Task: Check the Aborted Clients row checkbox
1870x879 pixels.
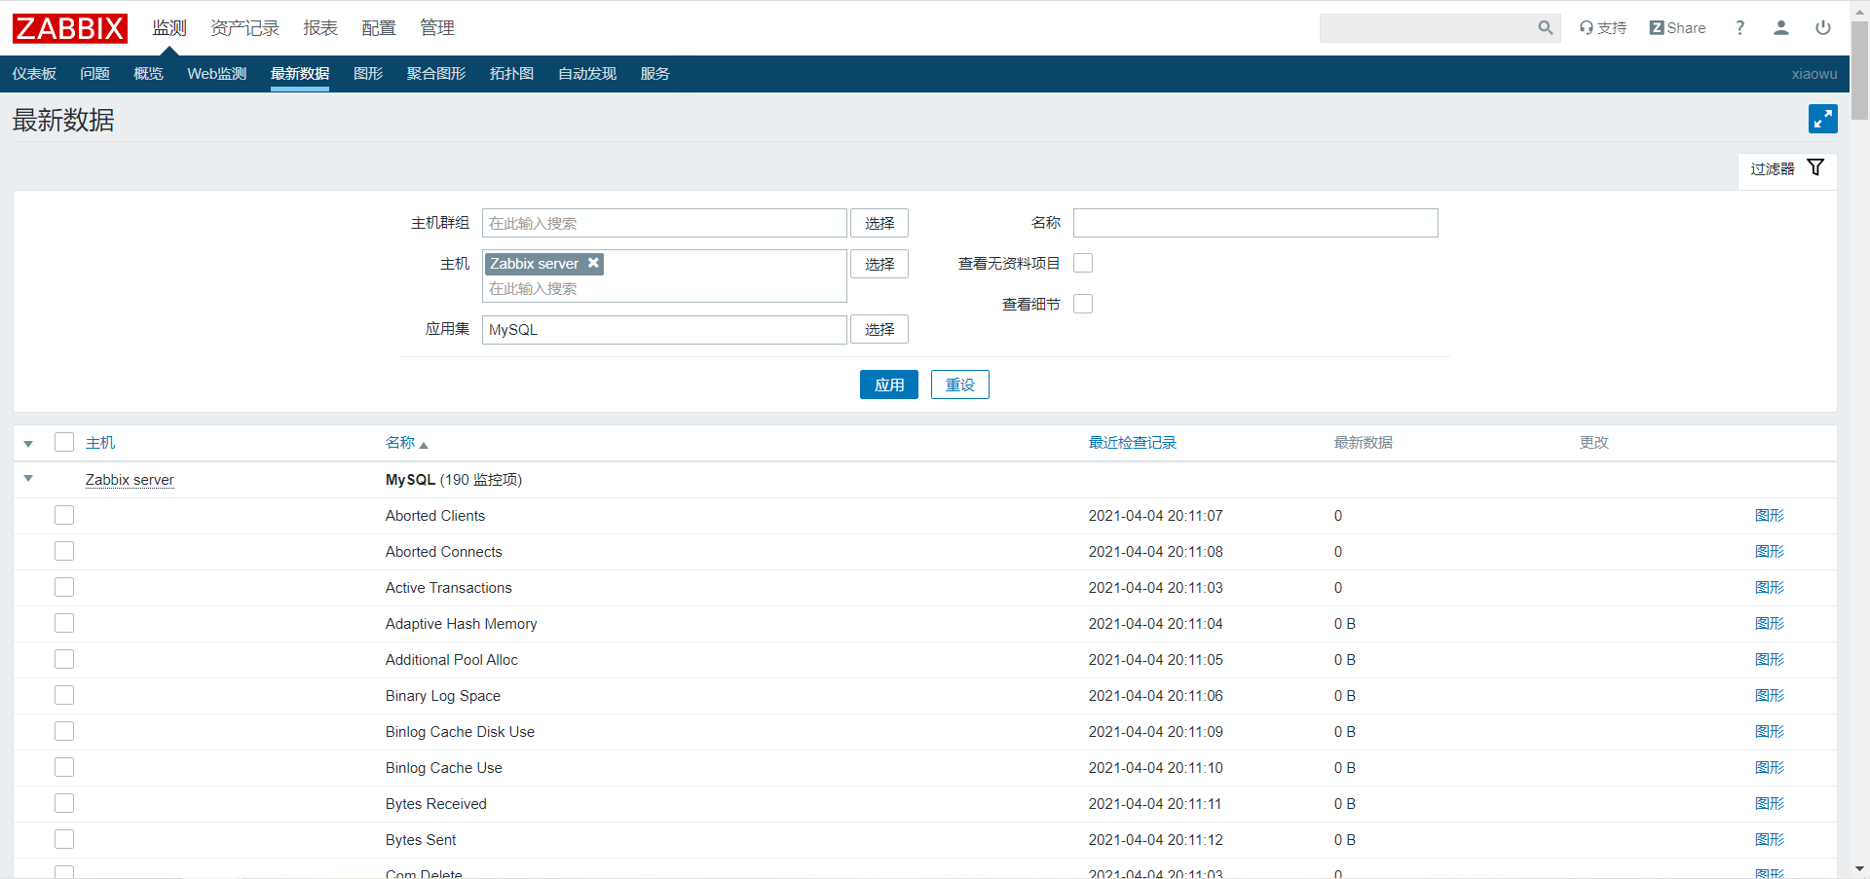Action: [64, 515]
